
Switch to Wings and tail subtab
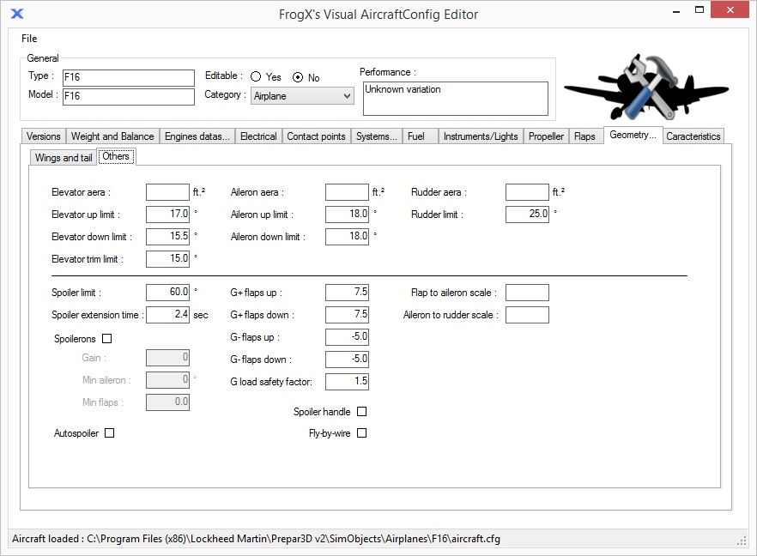coord(64,158)
